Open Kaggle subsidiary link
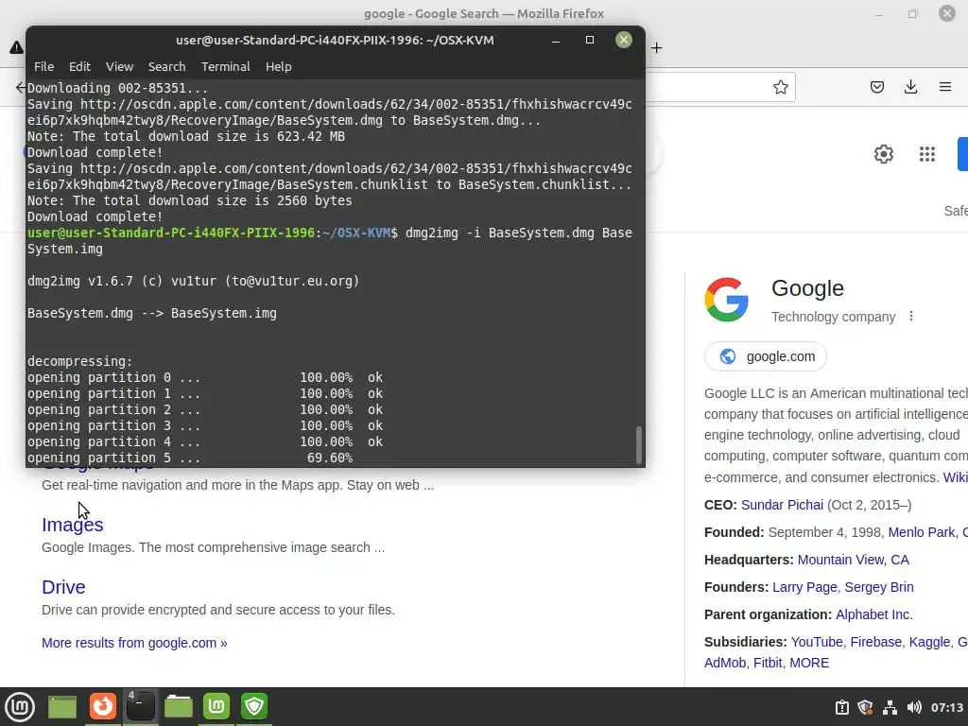Image resolution: width=968 pixels, height=726 pixels. [930, 642]
